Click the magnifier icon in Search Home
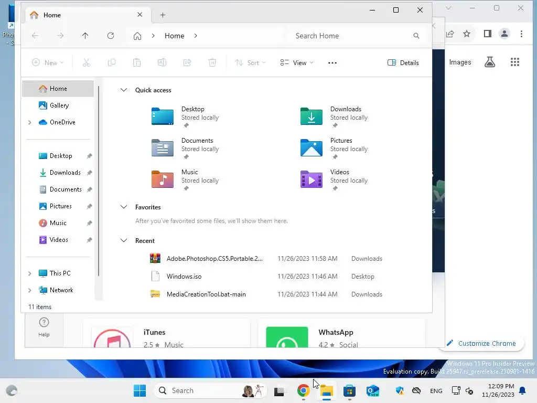Viewport: 537px width, 403px height. pos(416,36)
